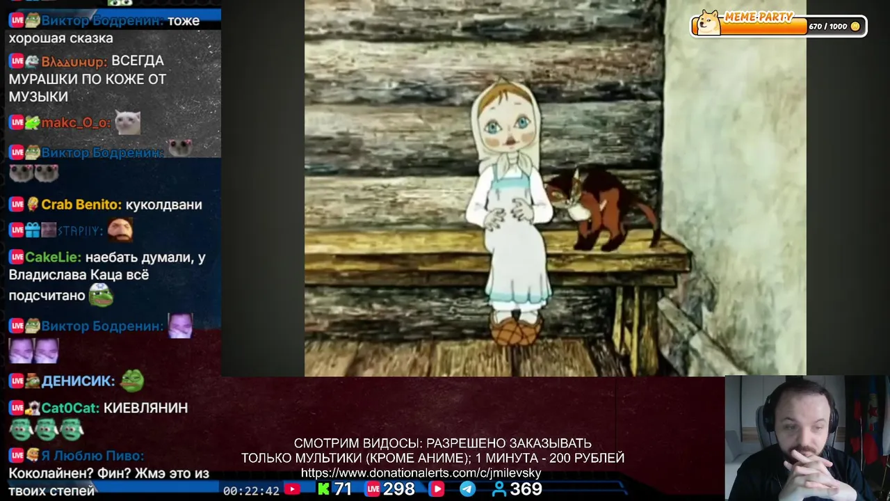890x501 pixels.
Task: Click the LIVE icon next to 298
Action: click(373, 489)
